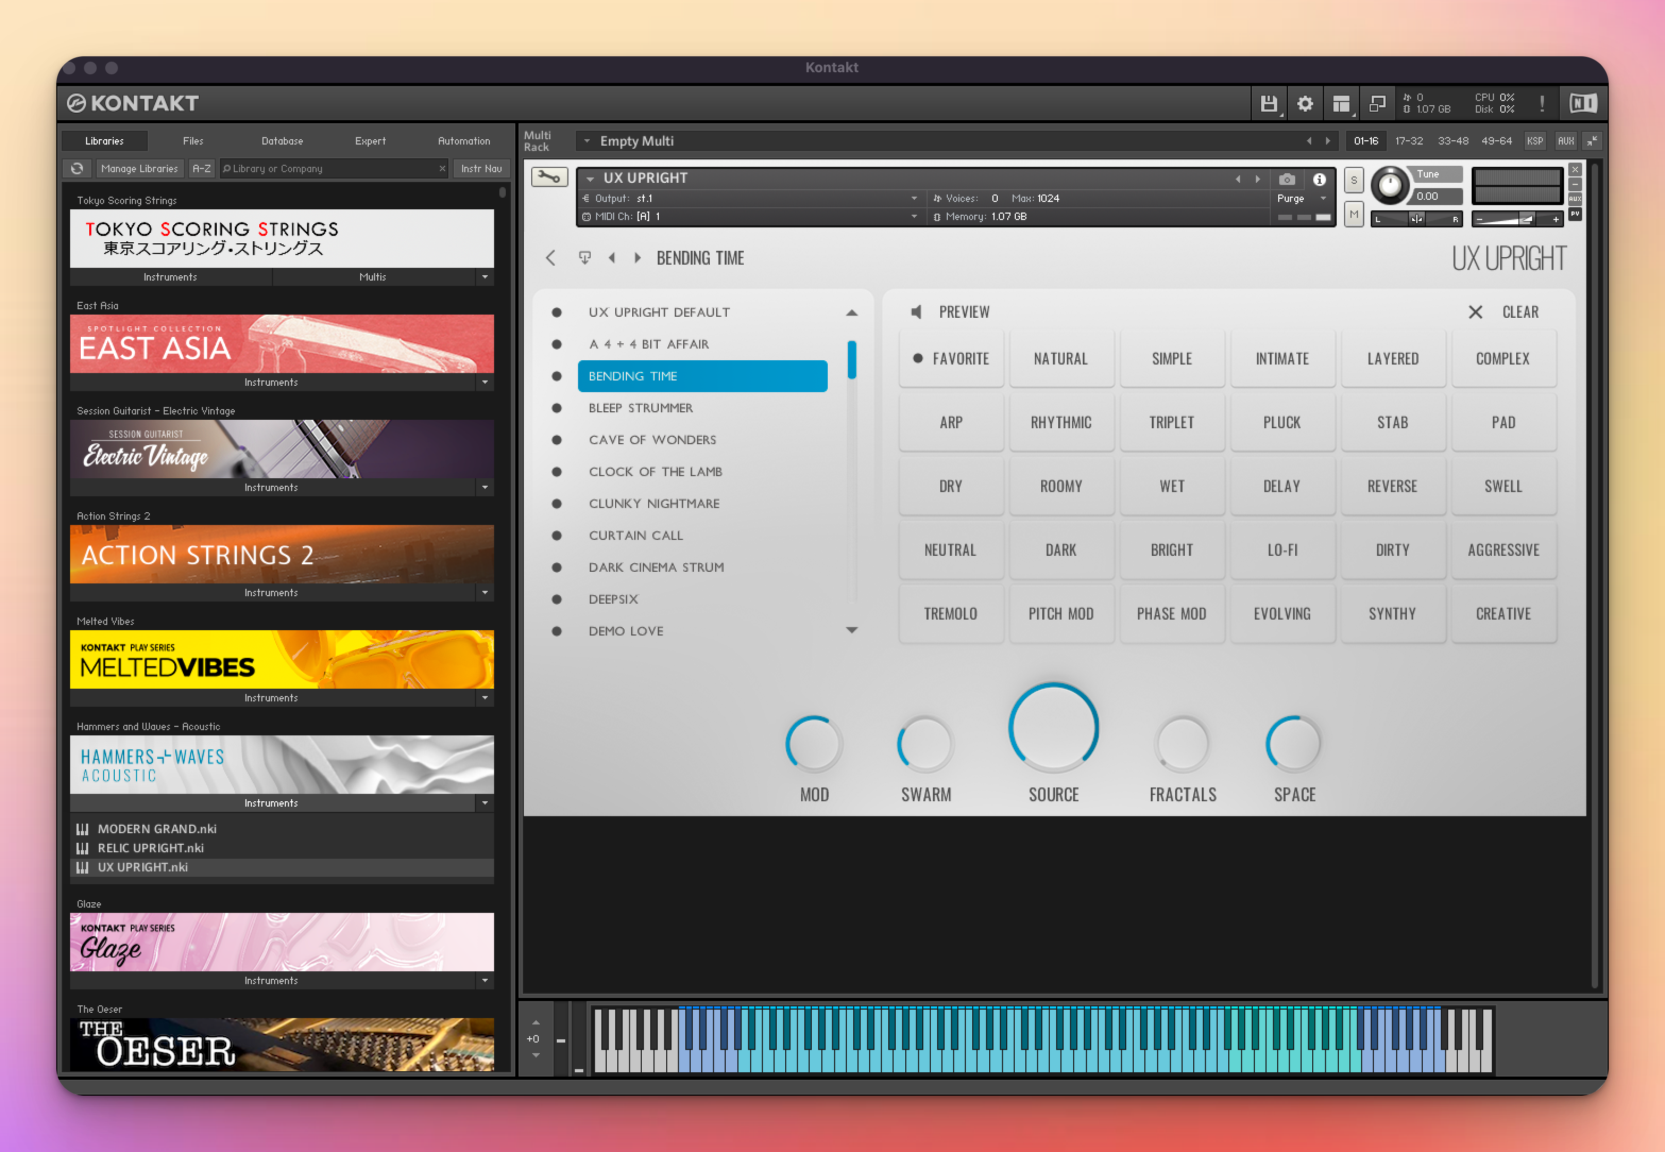Expand Tokyo Scoring Strings options arrow
The width and height of the screenshot is (1665, 1152).
point(485,276)
